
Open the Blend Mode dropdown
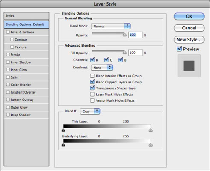[111, 26]
